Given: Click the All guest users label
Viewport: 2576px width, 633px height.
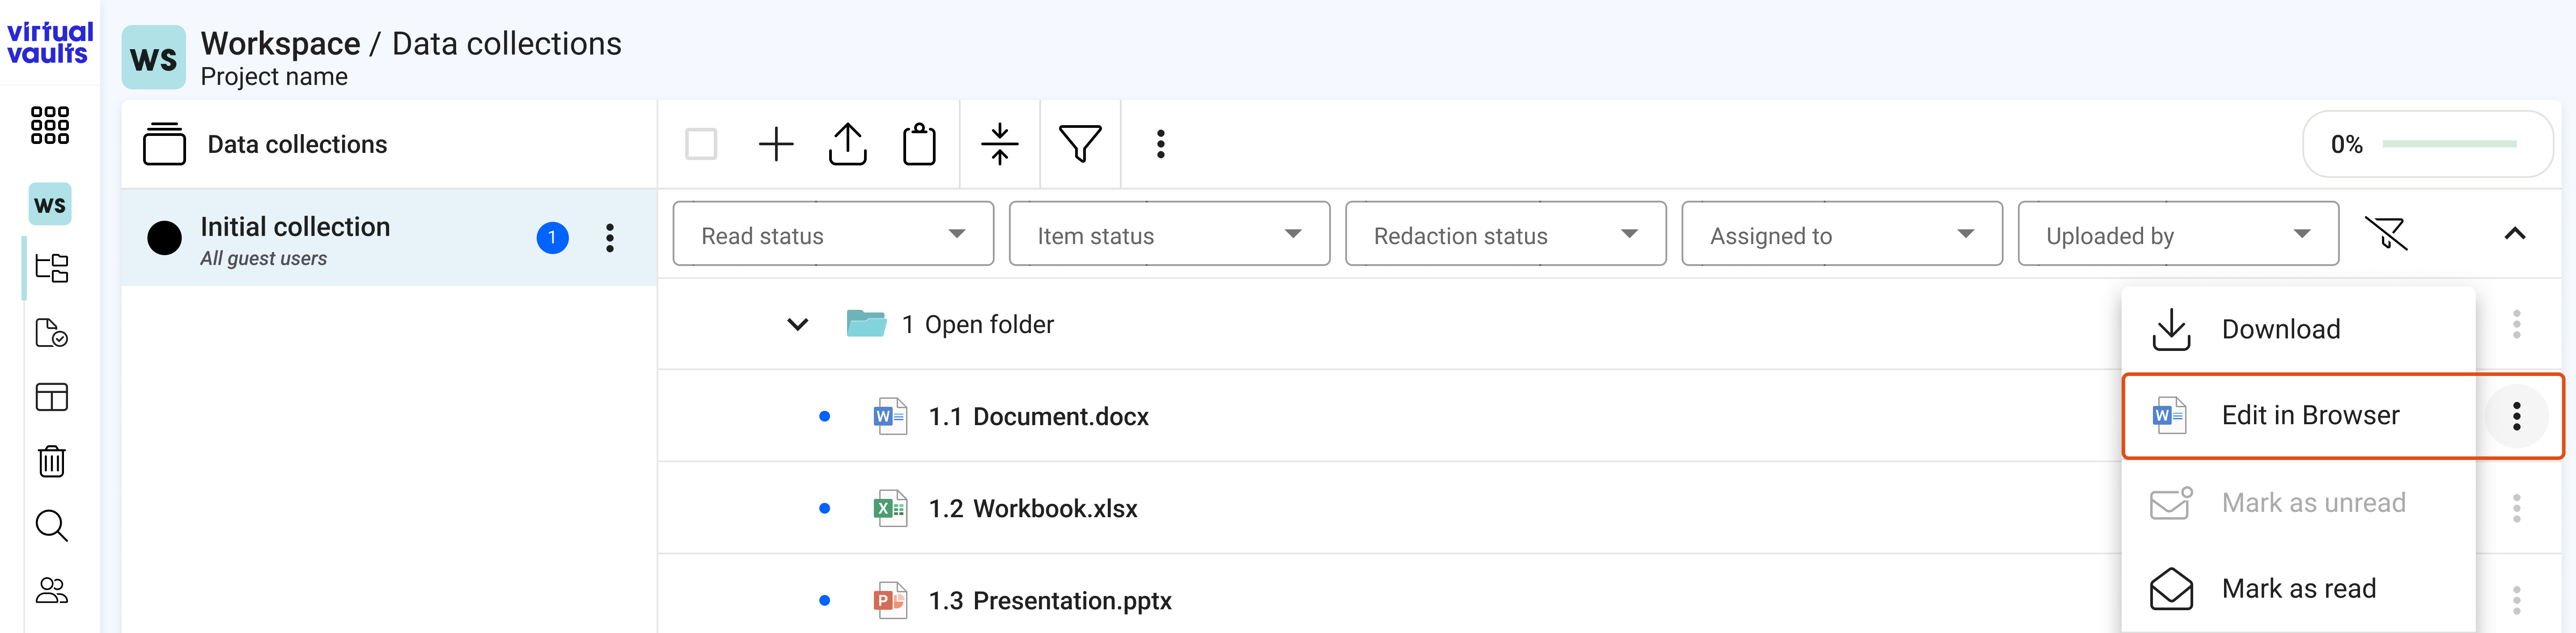Looking at the screenshot, I should click(x=263, y=259).
